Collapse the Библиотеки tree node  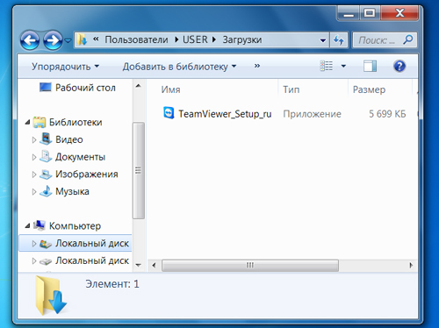pyautogui.click(x=27, y=122)
